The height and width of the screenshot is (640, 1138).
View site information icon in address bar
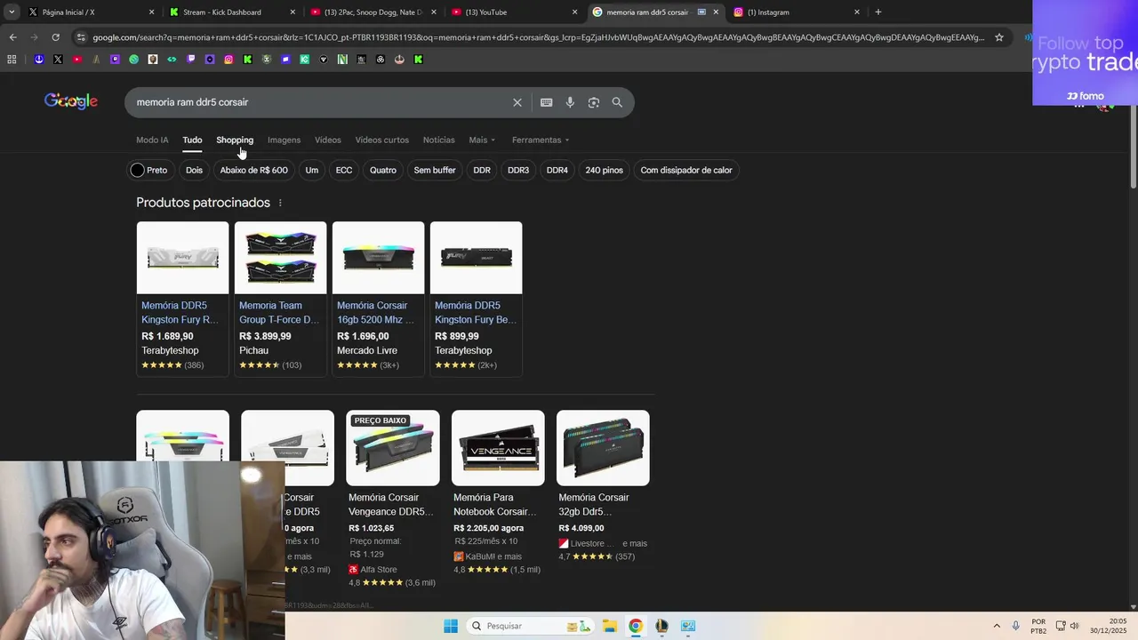coord(81,37)
